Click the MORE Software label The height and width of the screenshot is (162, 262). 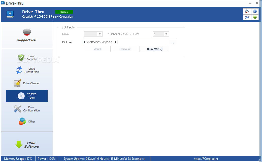coord(31,145)
